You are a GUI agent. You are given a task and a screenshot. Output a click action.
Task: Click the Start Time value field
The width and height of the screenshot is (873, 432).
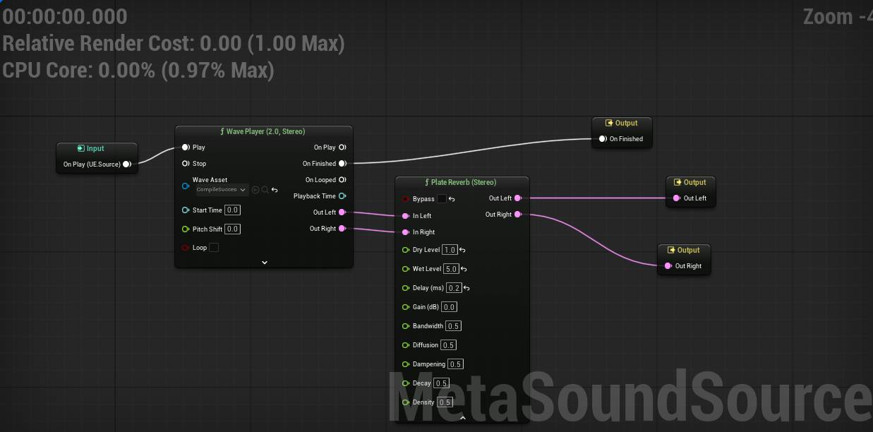233,210
